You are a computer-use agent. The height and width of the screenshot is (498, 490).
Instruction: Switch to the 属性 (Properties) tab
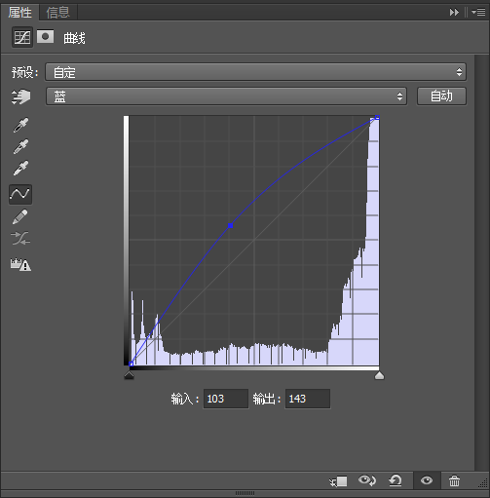coord(19,13)
